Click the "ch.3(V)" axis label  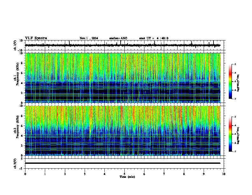pos(15,164)
